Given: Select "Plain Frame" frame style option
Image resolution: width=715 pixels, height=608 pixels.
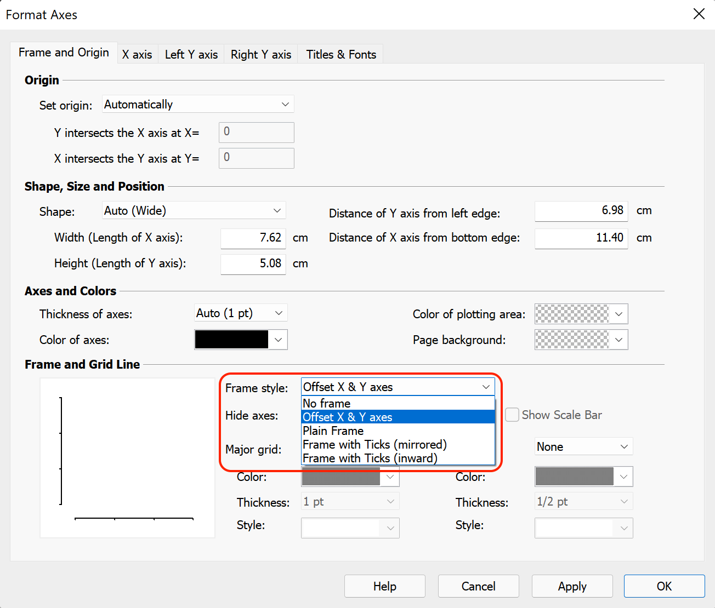Looking at the screenshot, I should click(332, 431).
